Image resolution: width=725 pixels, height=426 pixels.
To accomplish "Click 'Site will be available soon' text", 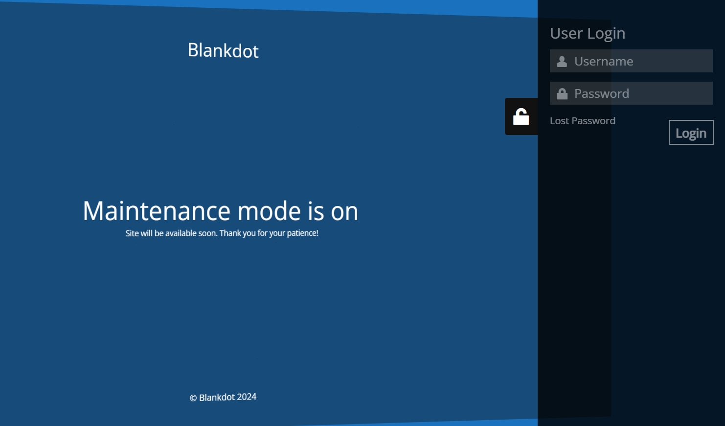I will 171,233.
